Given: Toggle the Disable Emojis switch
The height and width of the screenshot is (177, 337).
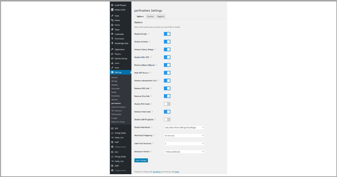Looking at the screenshot, I should coord(167,34).
